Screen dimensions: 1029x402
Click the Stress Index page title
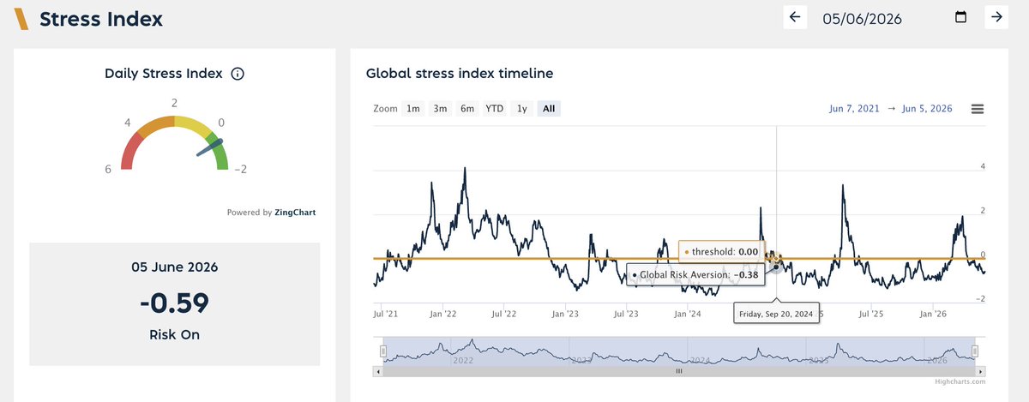click(x=101, y=18)
